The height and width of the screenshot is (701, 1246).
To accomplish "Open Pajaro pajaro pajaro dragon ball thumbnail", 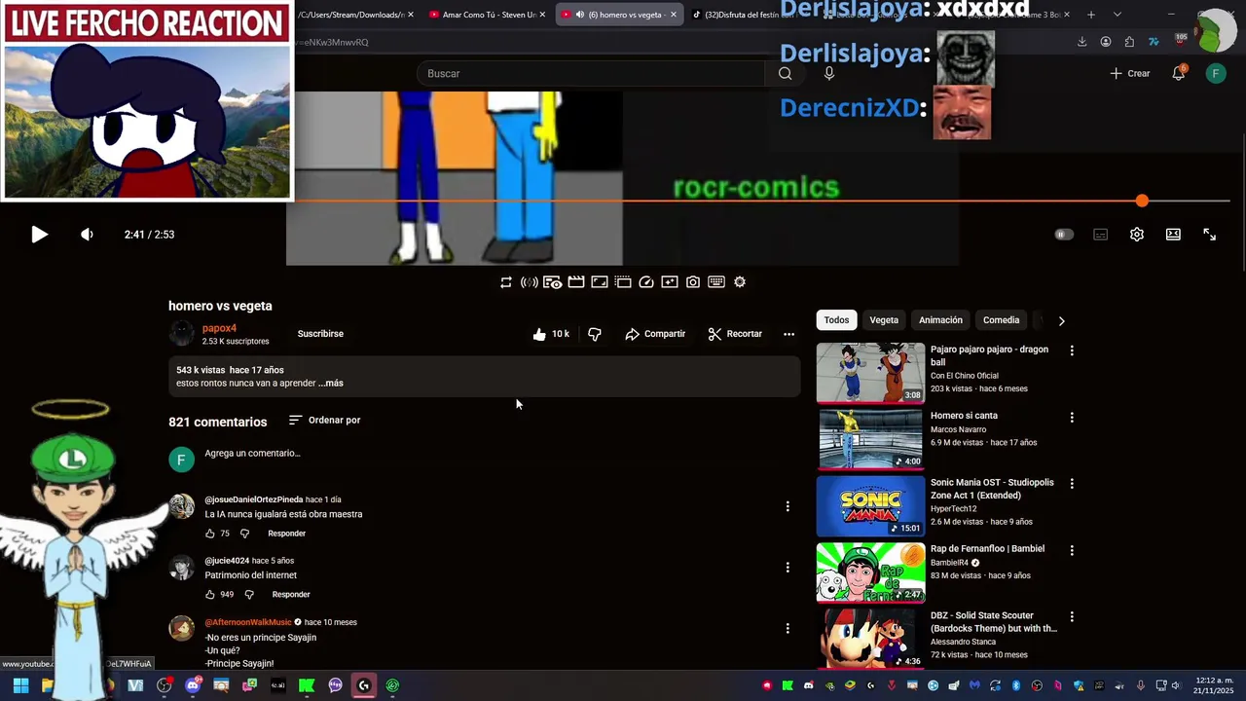I will tap(870, 372).
